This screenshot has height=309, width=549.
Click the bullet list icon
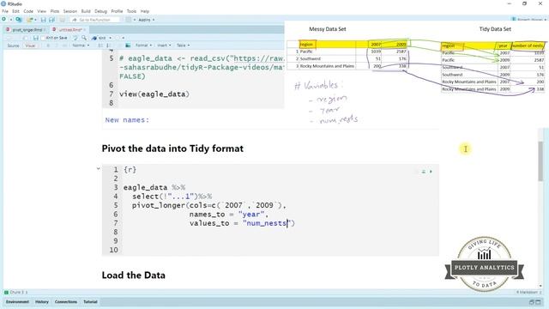pyautogui.click(x=100, y=45)
